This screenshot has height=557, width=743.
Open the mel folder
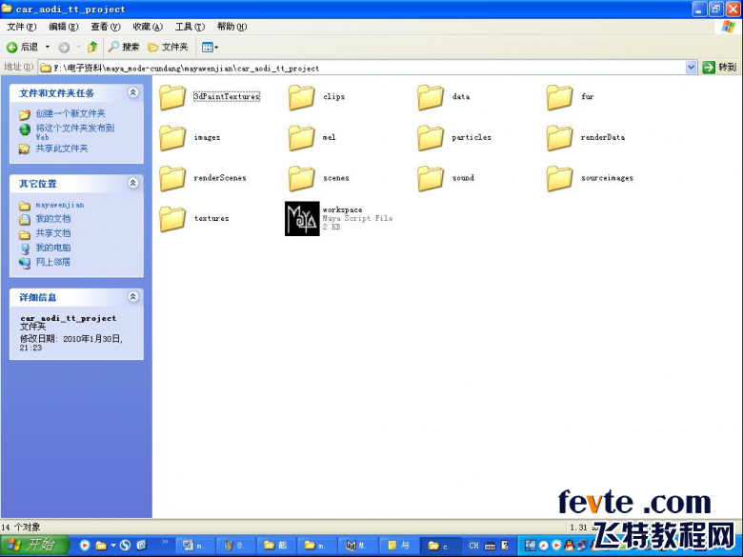312,138
